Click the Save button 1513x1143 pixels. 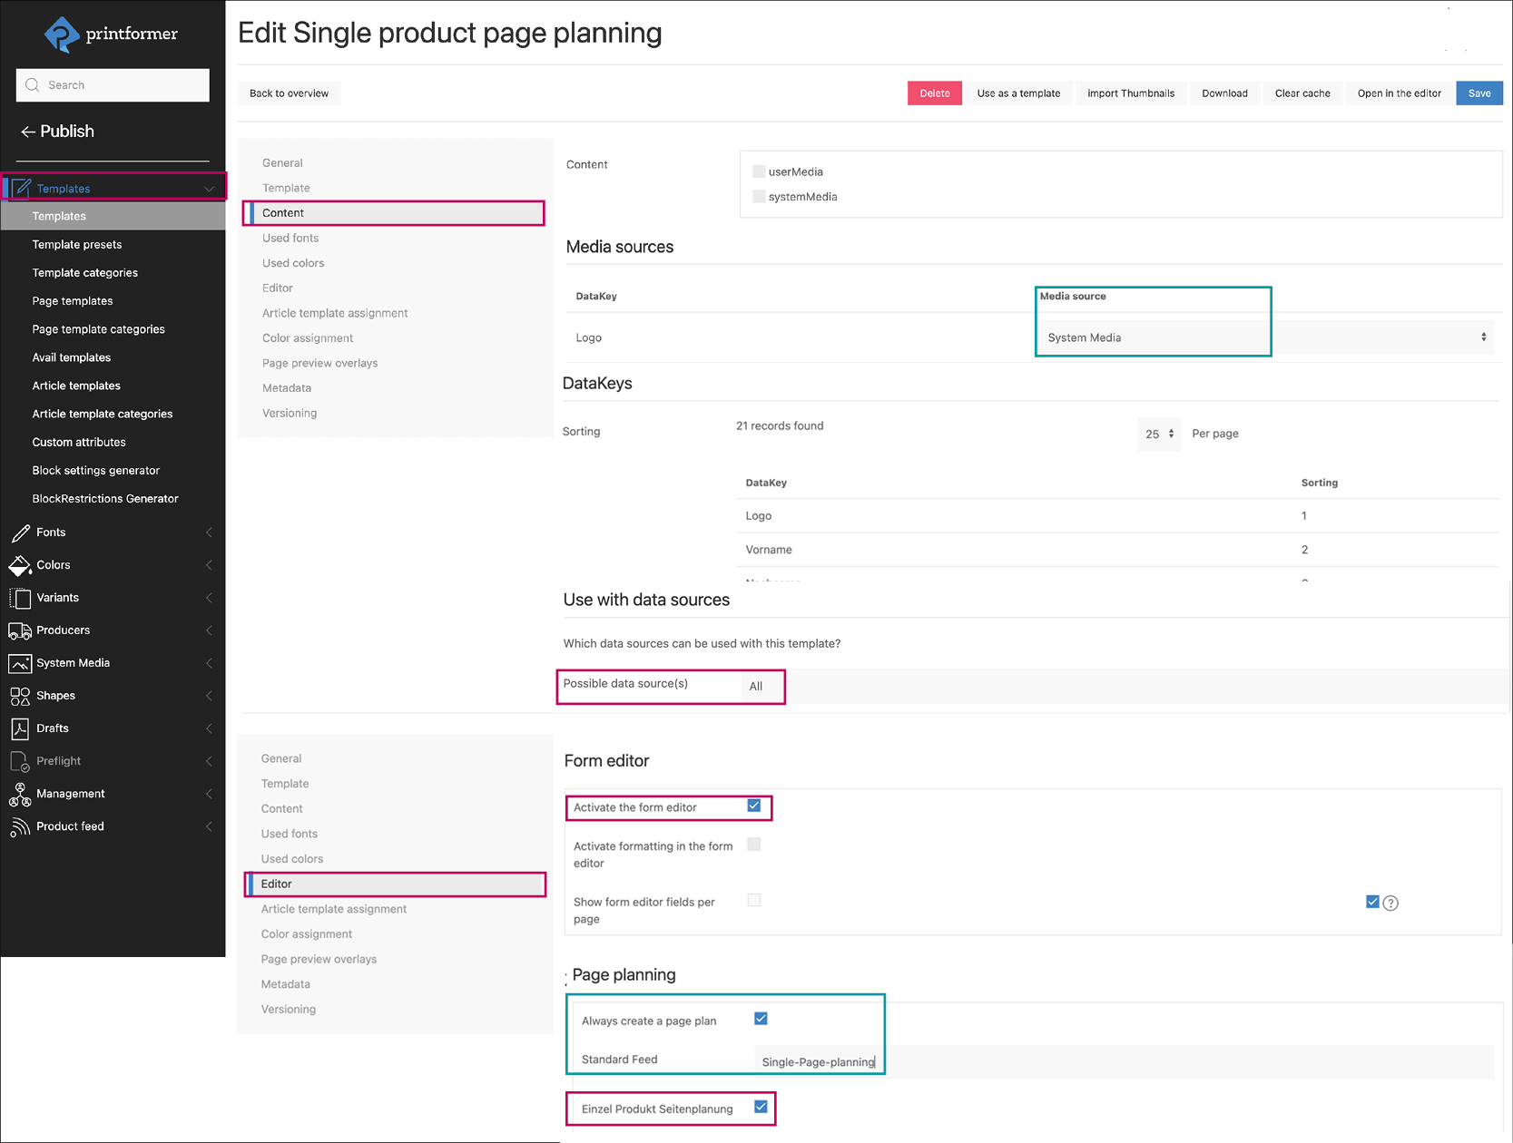click(x=1479, y=93)
